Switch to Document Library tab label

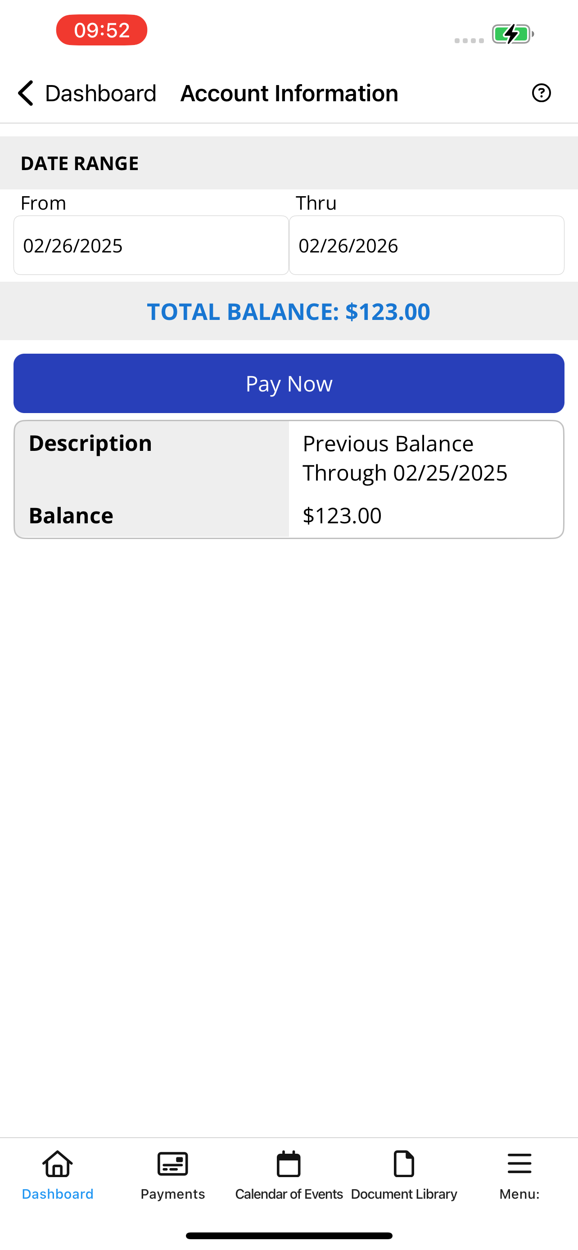click(x=404, y=1194)
